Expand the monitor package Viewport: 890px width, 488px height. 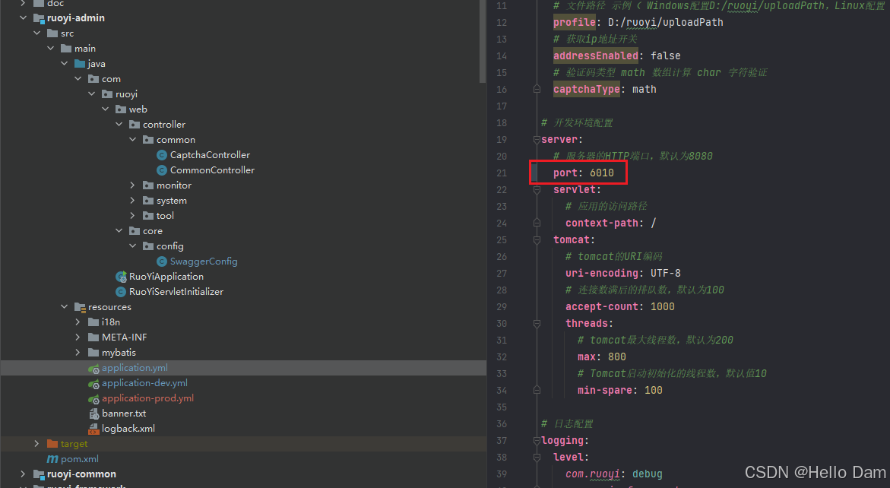pos(133,185)
